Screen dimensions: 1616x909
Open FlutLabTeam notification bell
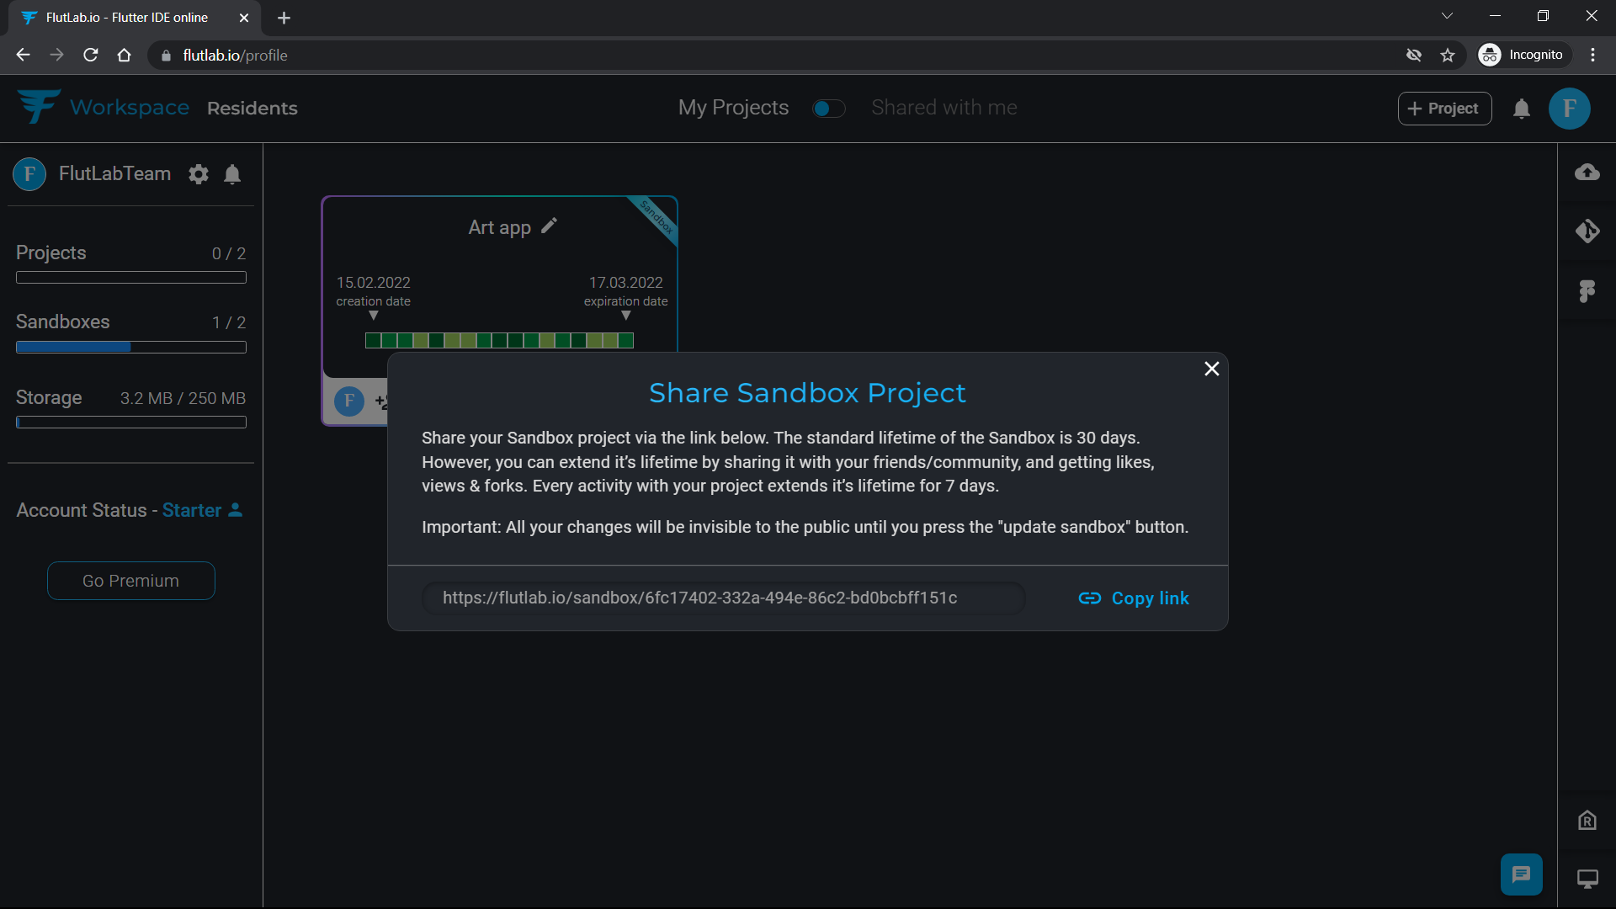tap(232, 174)
